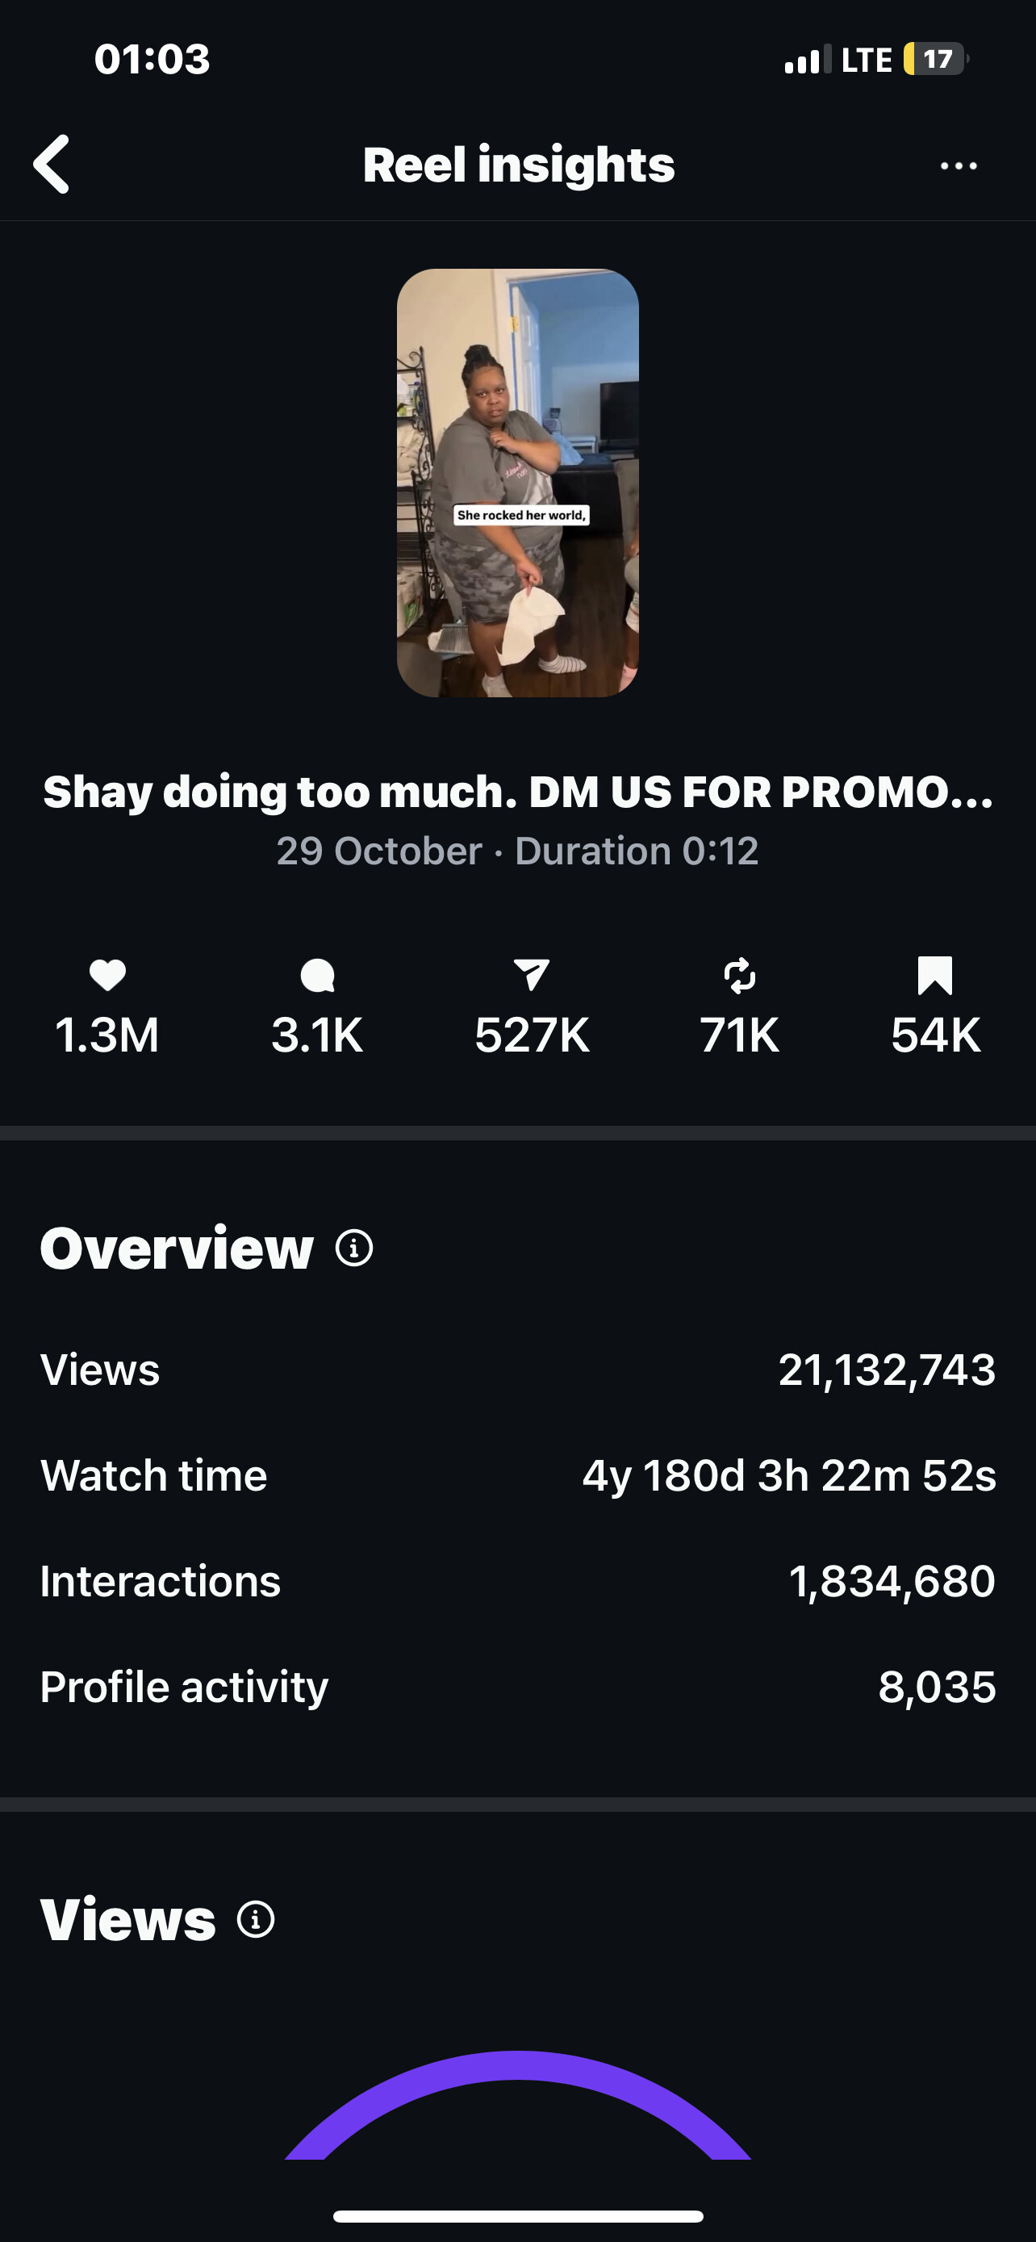
Task: Tap the back arrow icon
Action: coord(52,165)
